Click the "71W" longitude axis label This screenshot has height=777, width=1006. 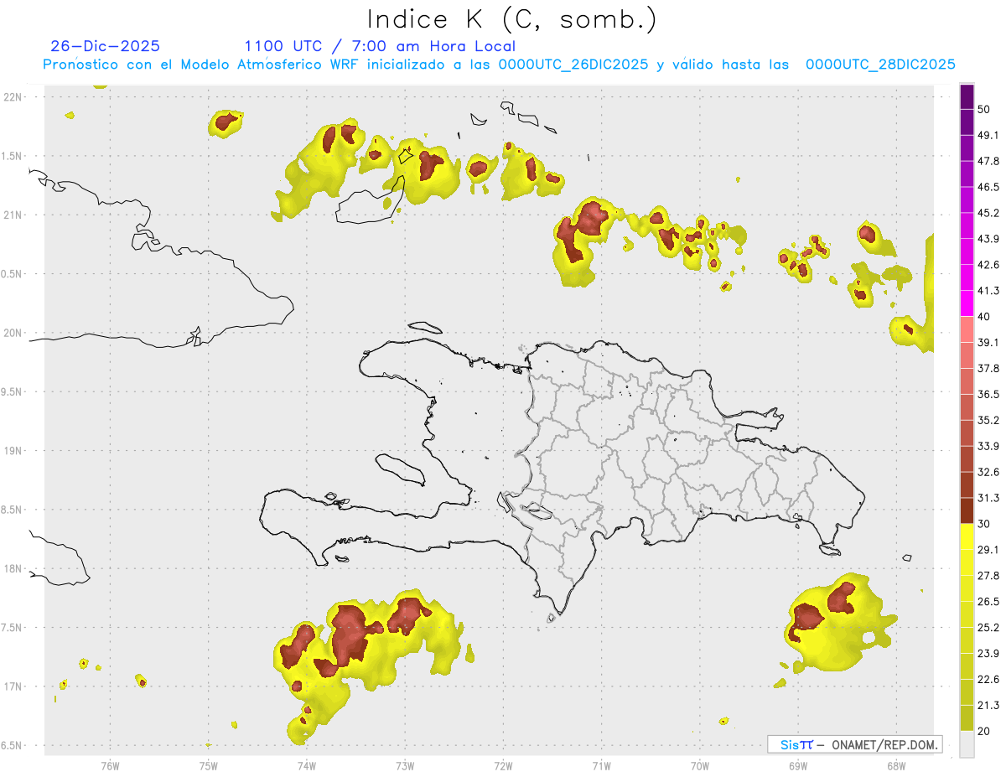coord(601,765)
